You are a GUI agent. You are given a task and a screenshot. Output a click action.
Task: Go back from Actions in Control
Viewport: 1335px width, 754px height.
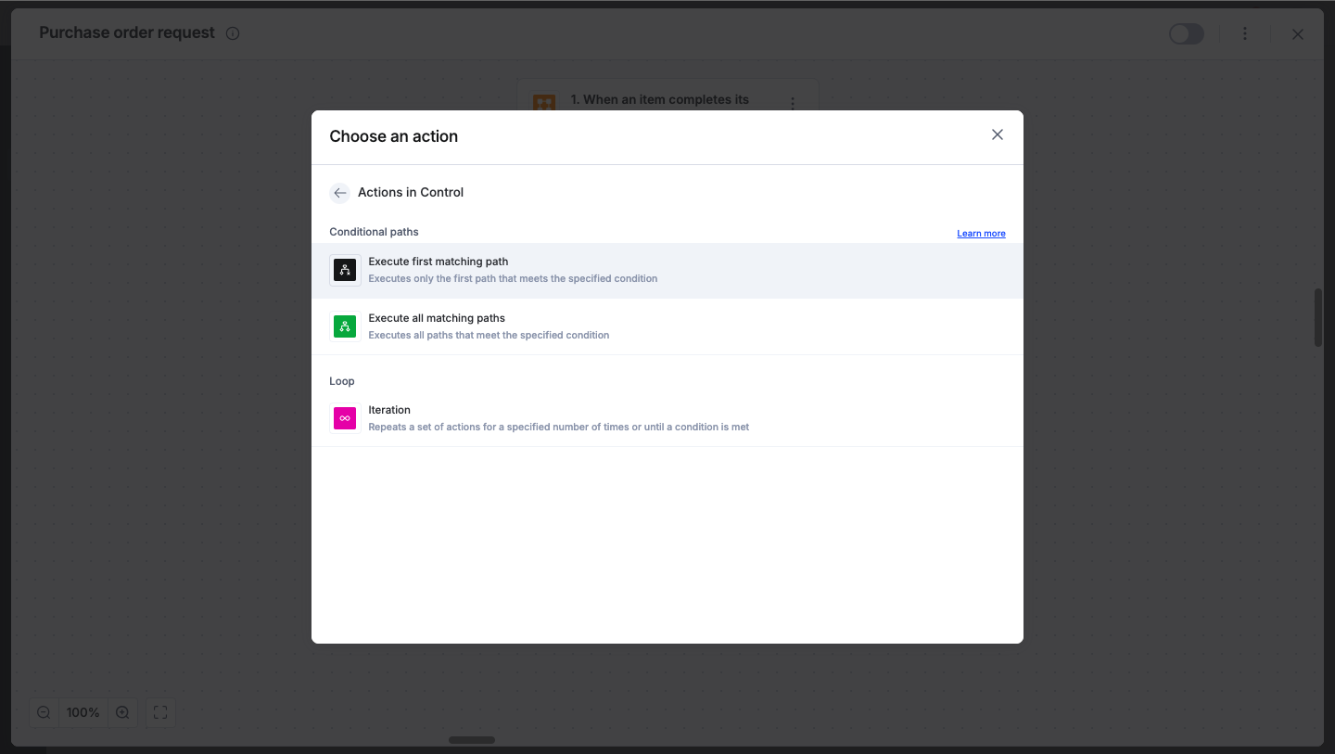point(340,193)
